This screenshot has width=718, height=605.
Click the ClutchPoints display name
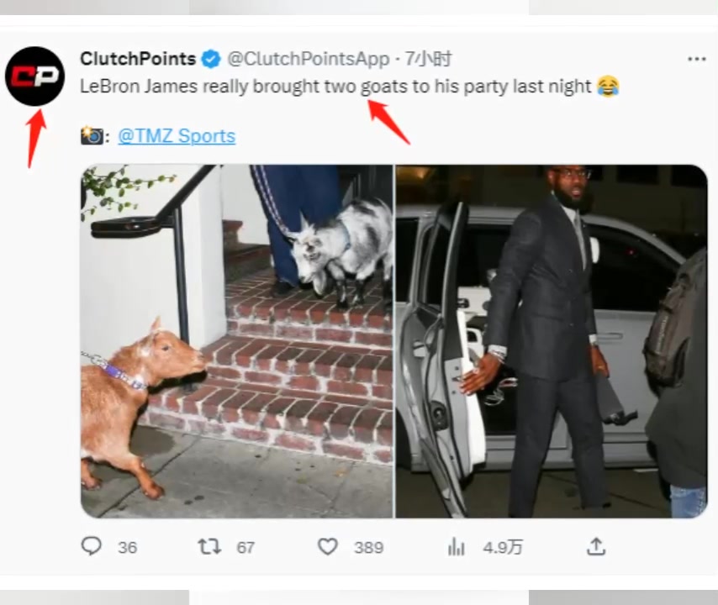click(138, 59)
